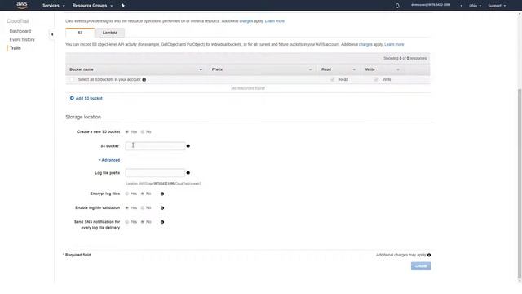The height and width of the screenshot is (294, 522).
Task: Select Yes for Enable log file validation
Action: click(127, 208)
